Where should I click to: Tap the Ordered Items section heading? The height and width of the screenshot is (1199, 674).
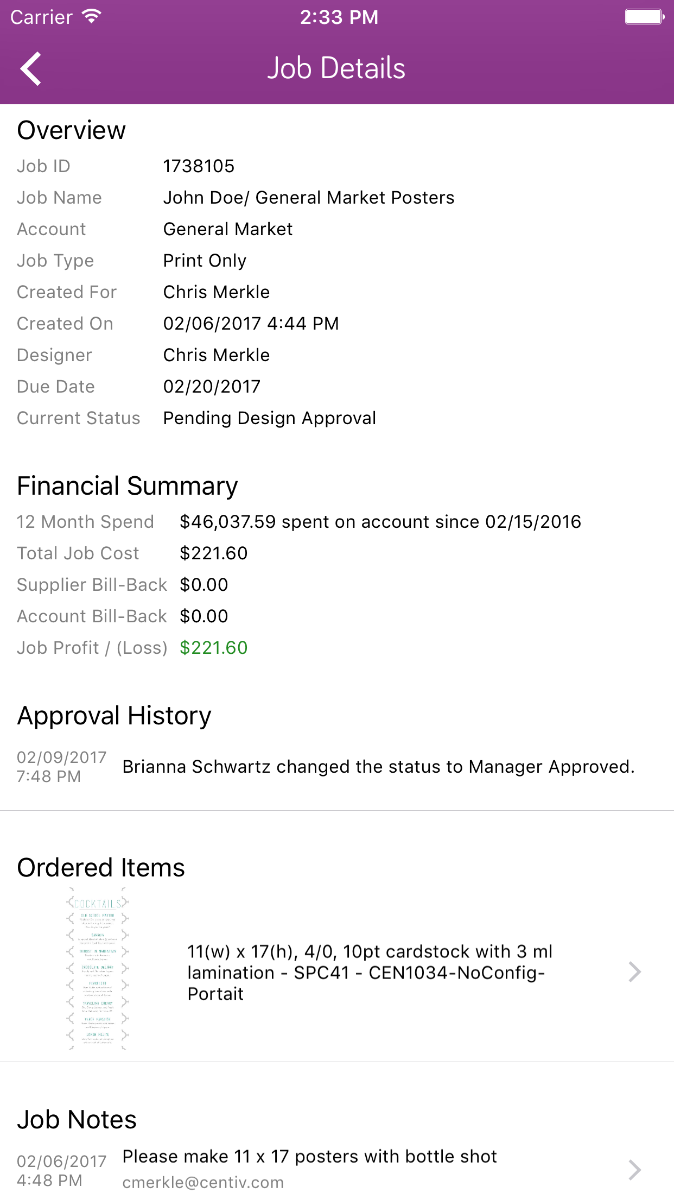101,868
